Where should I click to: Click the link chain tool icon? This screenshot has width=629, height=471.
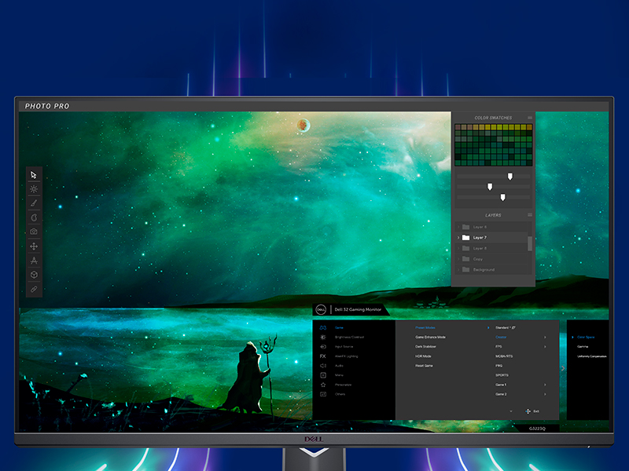point(34,289)
